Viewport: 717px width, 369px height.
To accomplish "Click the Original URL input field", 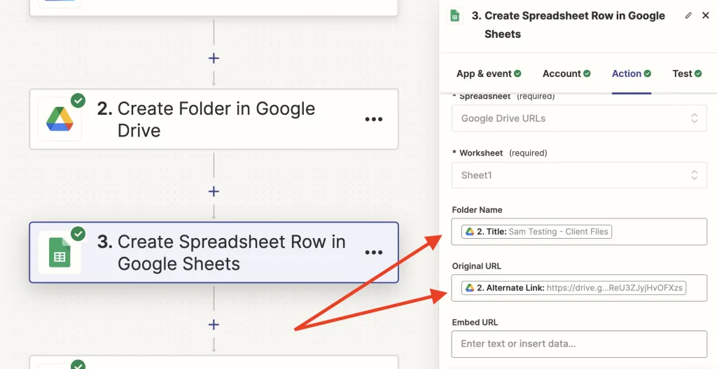I will point(579,288).
